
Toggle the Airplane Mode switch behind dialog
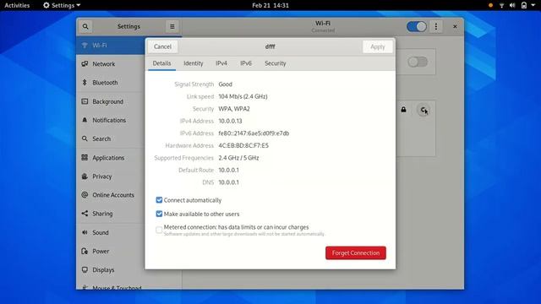click(x=418, y=62)
